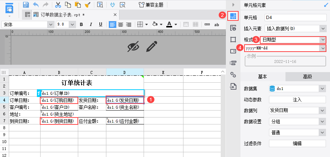Open the large report file menu icon
Viewport: 330px width, 157px height.
point(9,8)
